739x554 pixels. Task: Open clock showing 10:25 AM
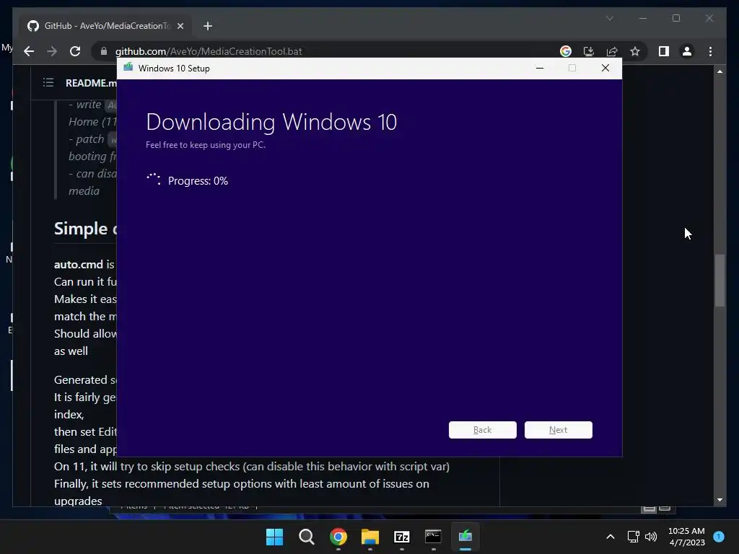686,537
